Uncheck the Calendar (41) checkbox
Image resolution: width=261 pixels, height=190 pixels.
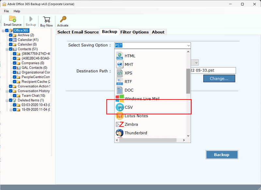click(x=11, y=40)
